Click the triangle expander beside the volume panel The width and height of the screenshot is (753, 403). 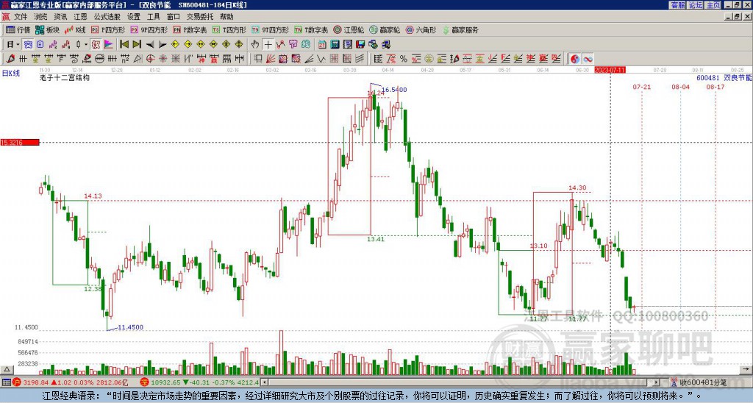7,369
